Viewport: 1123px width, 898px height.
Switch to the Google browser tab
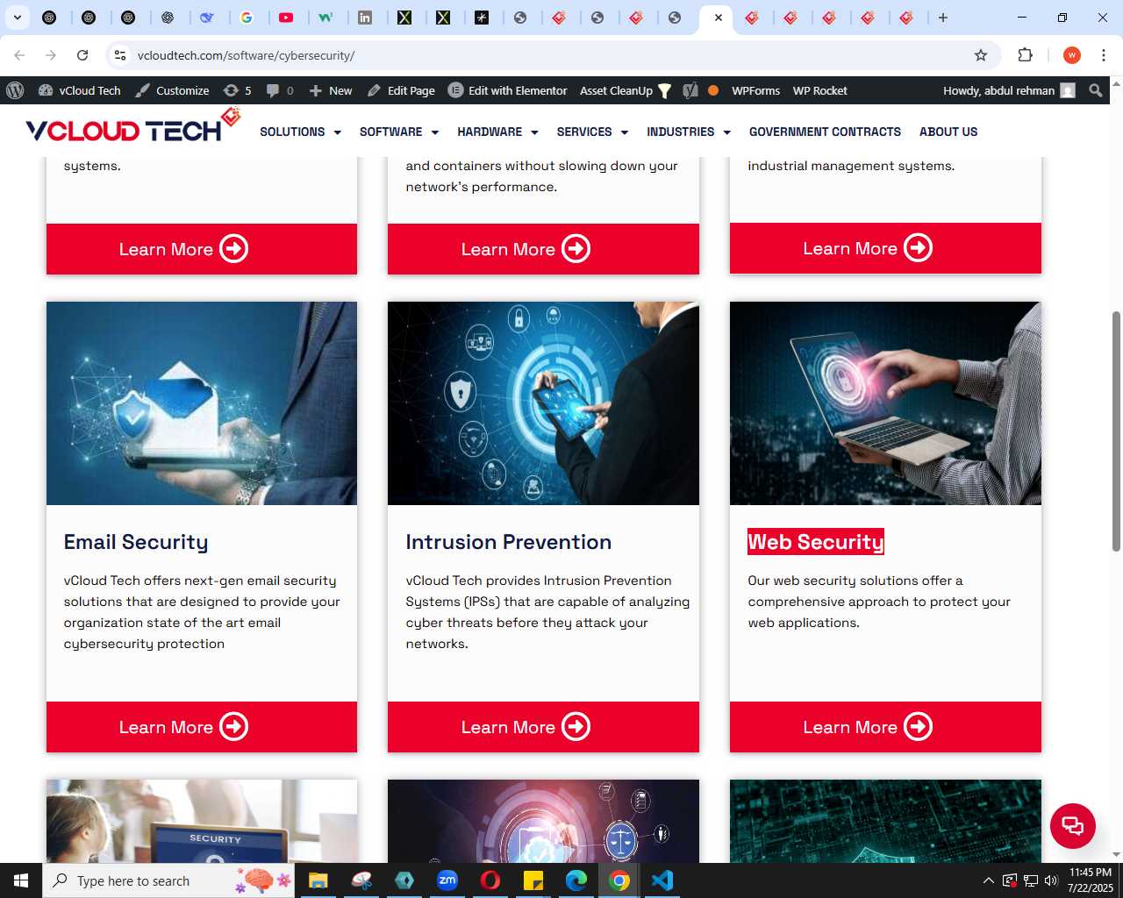(x=247, y=18)
